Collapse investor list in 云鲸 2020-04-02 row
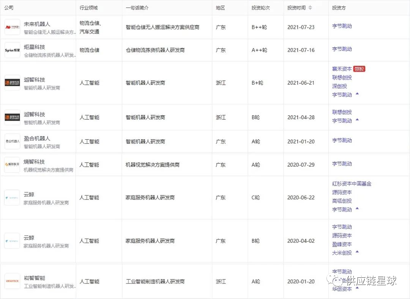The height and width of the screenshot is (299, 410). [x=357, y=252]
